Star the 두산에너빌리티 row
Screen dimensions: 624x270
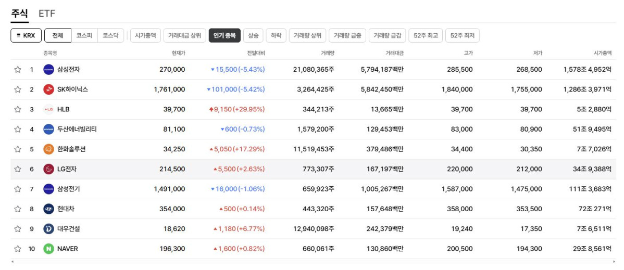tap(18, 129)
